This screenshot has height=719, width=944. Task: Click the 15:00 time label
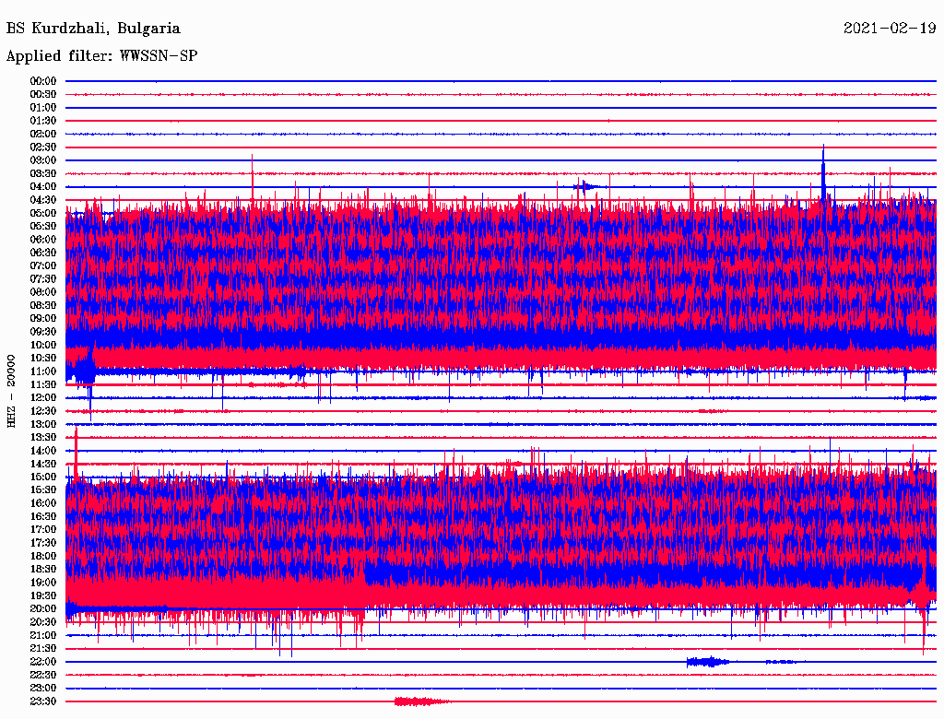point(43,477)
